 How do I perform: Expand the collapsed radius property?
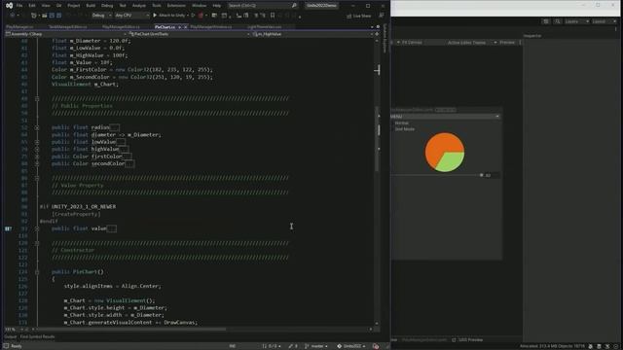point(37,127)
